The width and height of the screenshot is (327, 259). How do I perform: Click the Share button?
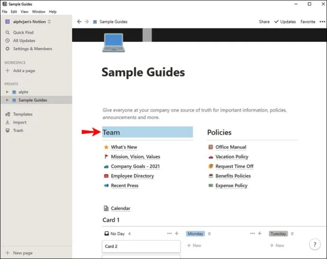tap(264, 22)
